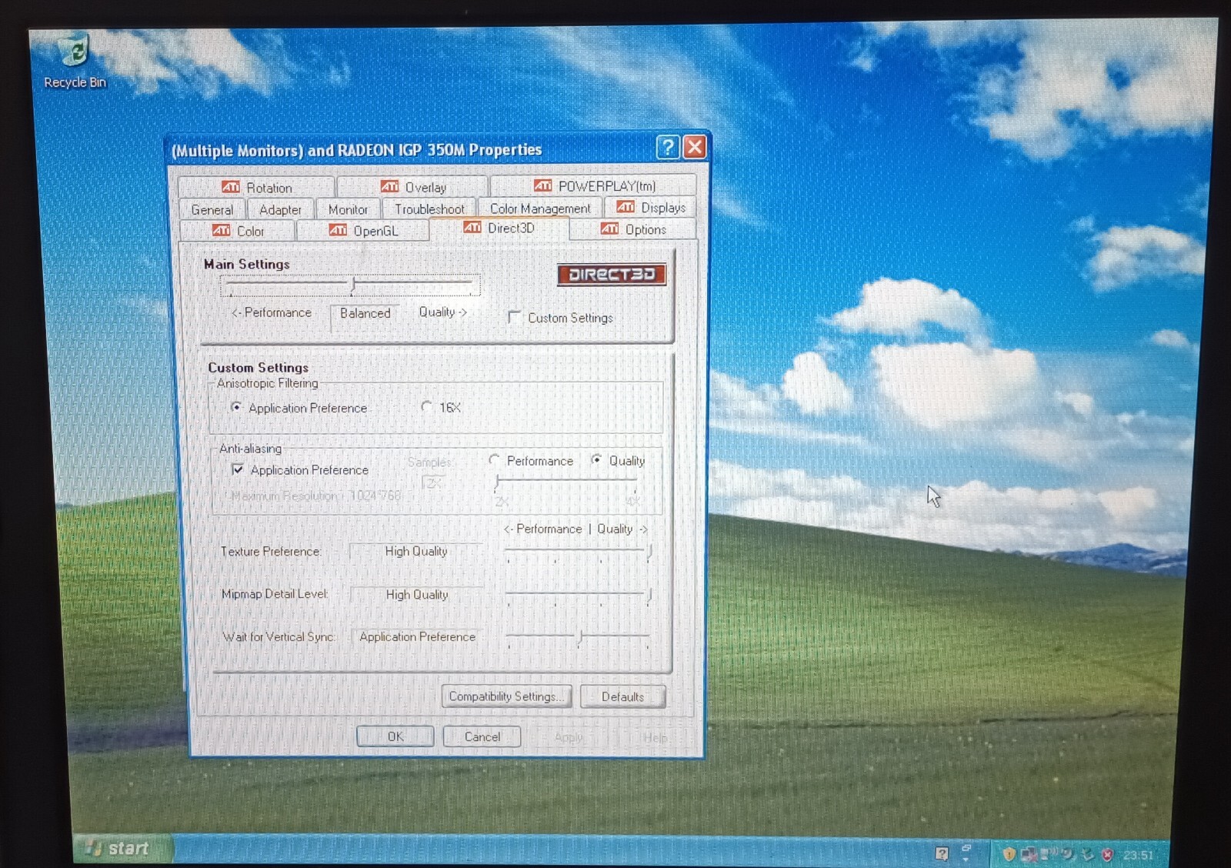Open the ATI Options tab
This screenshot has height=868, width=1231.
tap(633, 229)
